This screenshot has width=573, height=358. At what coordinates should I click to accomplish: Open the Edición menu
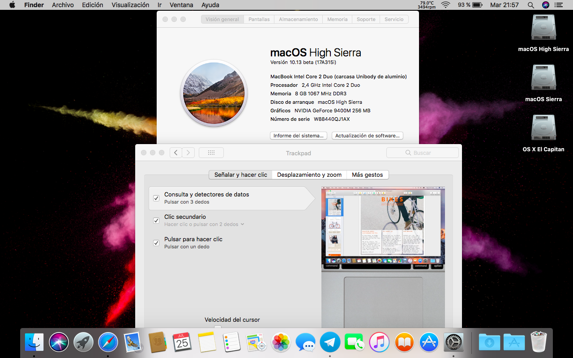click(93, 5)
